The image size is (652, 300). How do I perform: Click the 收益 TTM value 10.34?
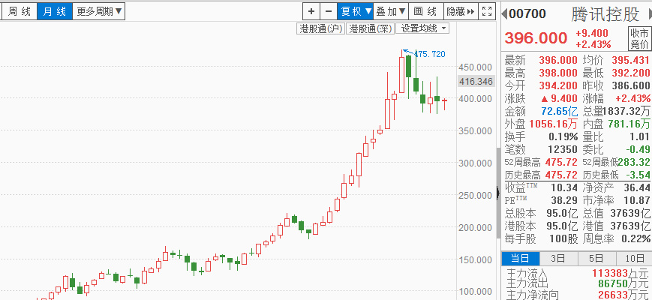tap(564, 187)
